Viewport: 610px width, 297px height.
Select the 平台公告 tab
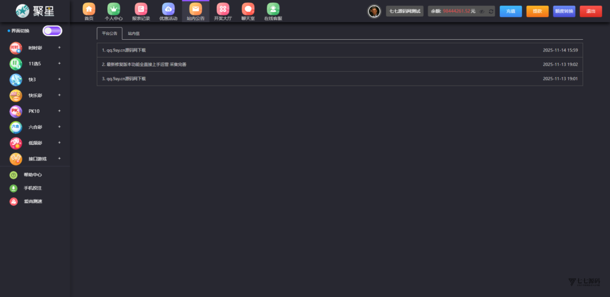(110, 34)
